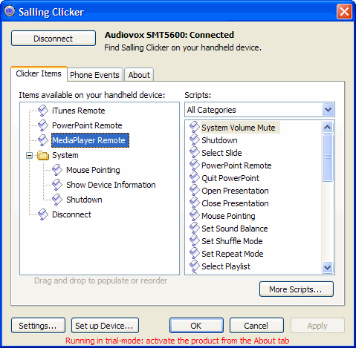Select Show Device Information item
The image size is (356, 348).
pyautogui.click(x=111, y=185)
